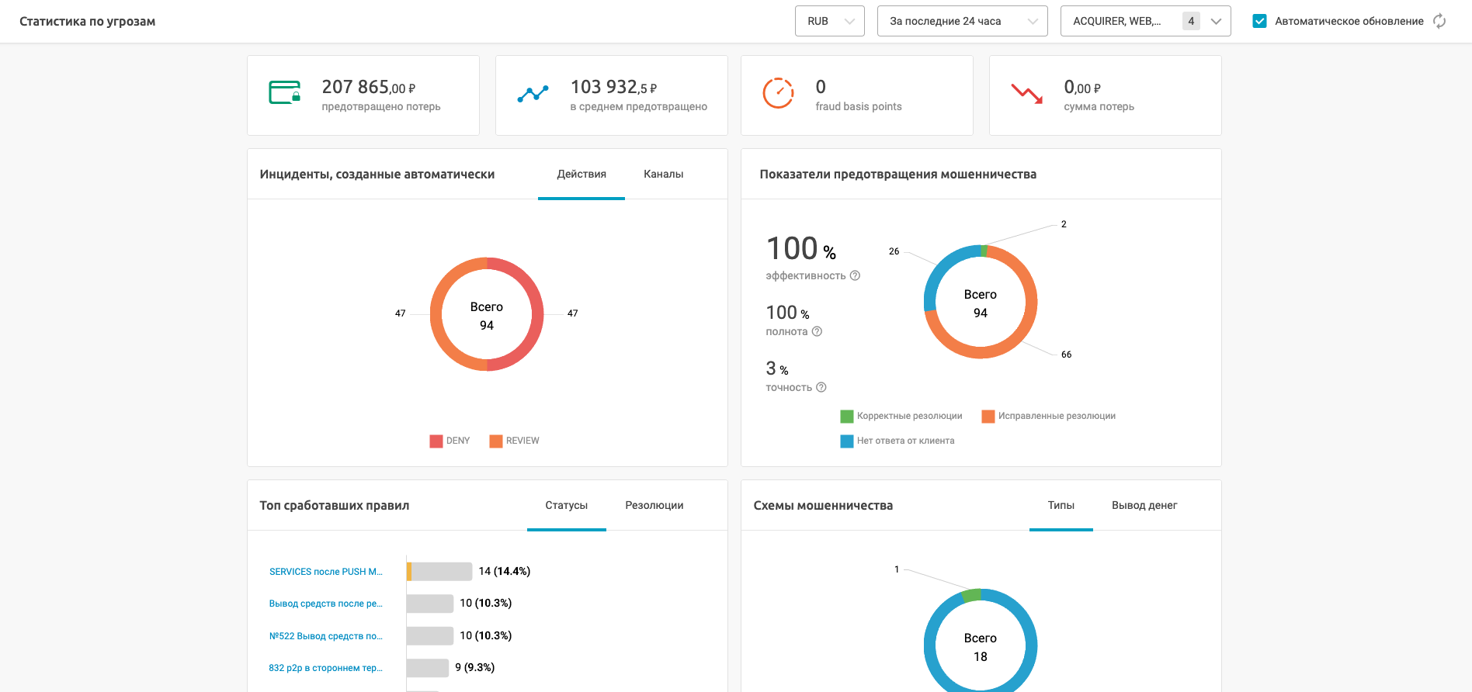Viewport: 1472px width, 692px height.
Task: Click help icon beside точность
Action: (821, 387)
